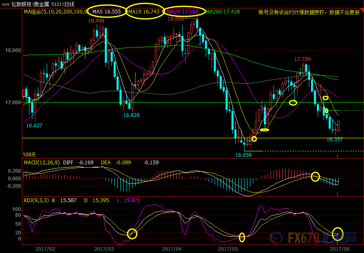The width and height of the screenshot is (364, 253).
Task: Select the magenta MA20 17.103 readout
Action: 183,12
